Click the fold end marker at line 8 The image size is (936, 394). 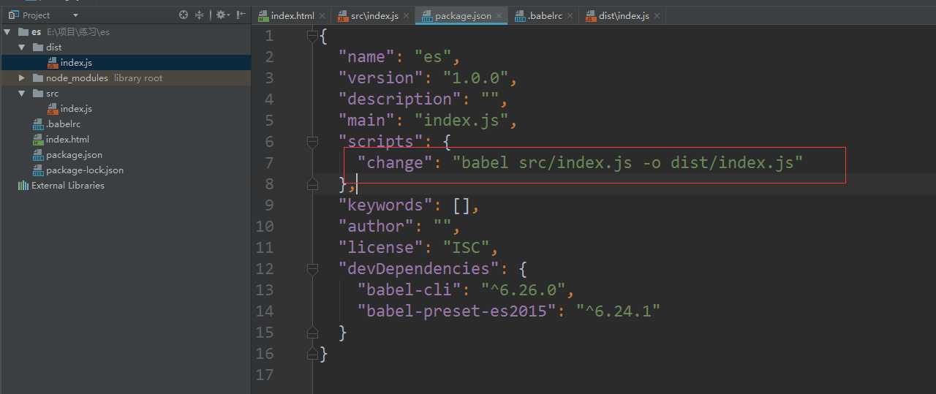click(x=313, y=183)
